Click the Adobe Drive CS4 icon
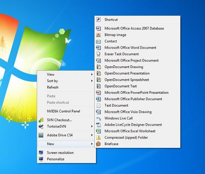The image size is (205, 174). point(41,135)
